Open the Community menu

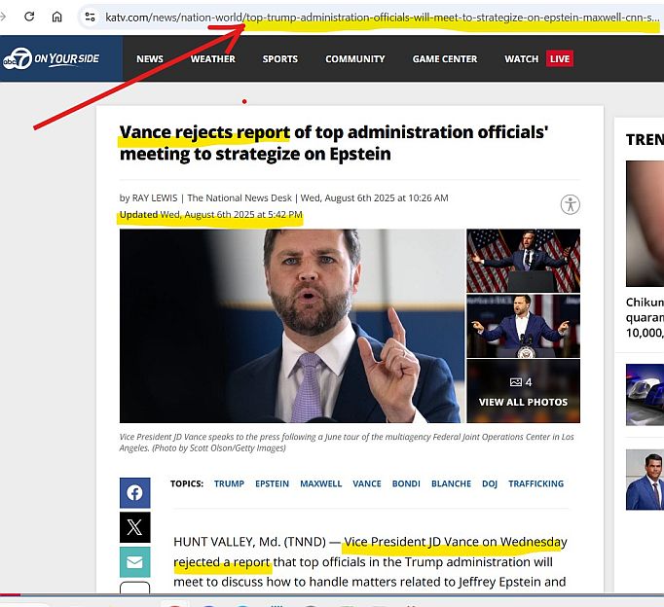pyautogui.click(x=354, y=58)
